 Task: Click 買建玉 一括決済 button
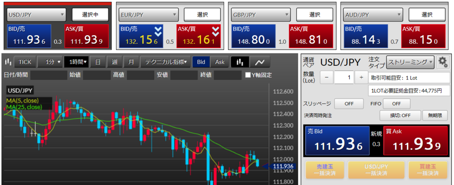coord(428,170)
